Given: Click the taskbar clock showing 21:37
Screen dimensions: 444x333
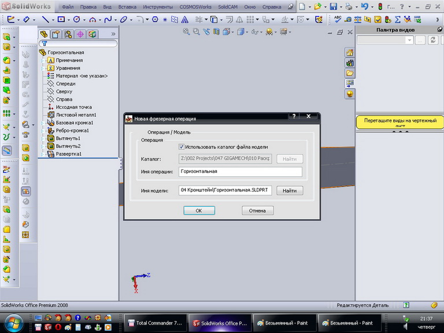Looking at the screenshot, I should pyautogui.click(x=426, y=319).
